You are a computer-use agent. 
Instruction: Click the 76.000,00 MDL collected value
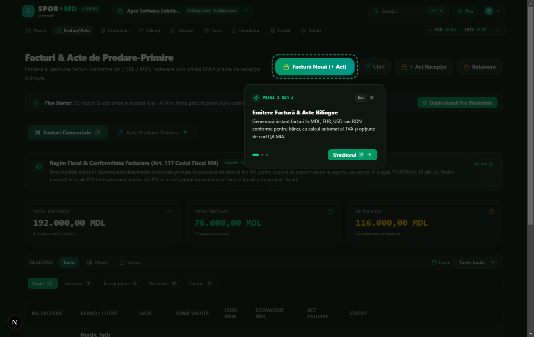click(228, 223)
